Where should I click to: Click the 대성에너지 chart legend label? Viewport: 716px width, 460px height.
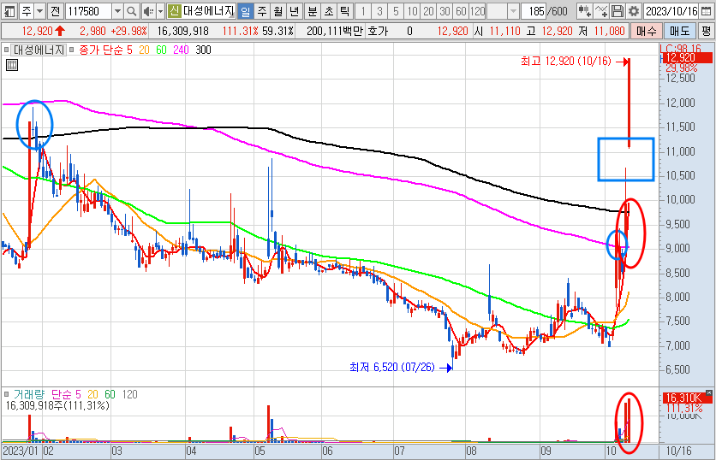coord(39,50)
